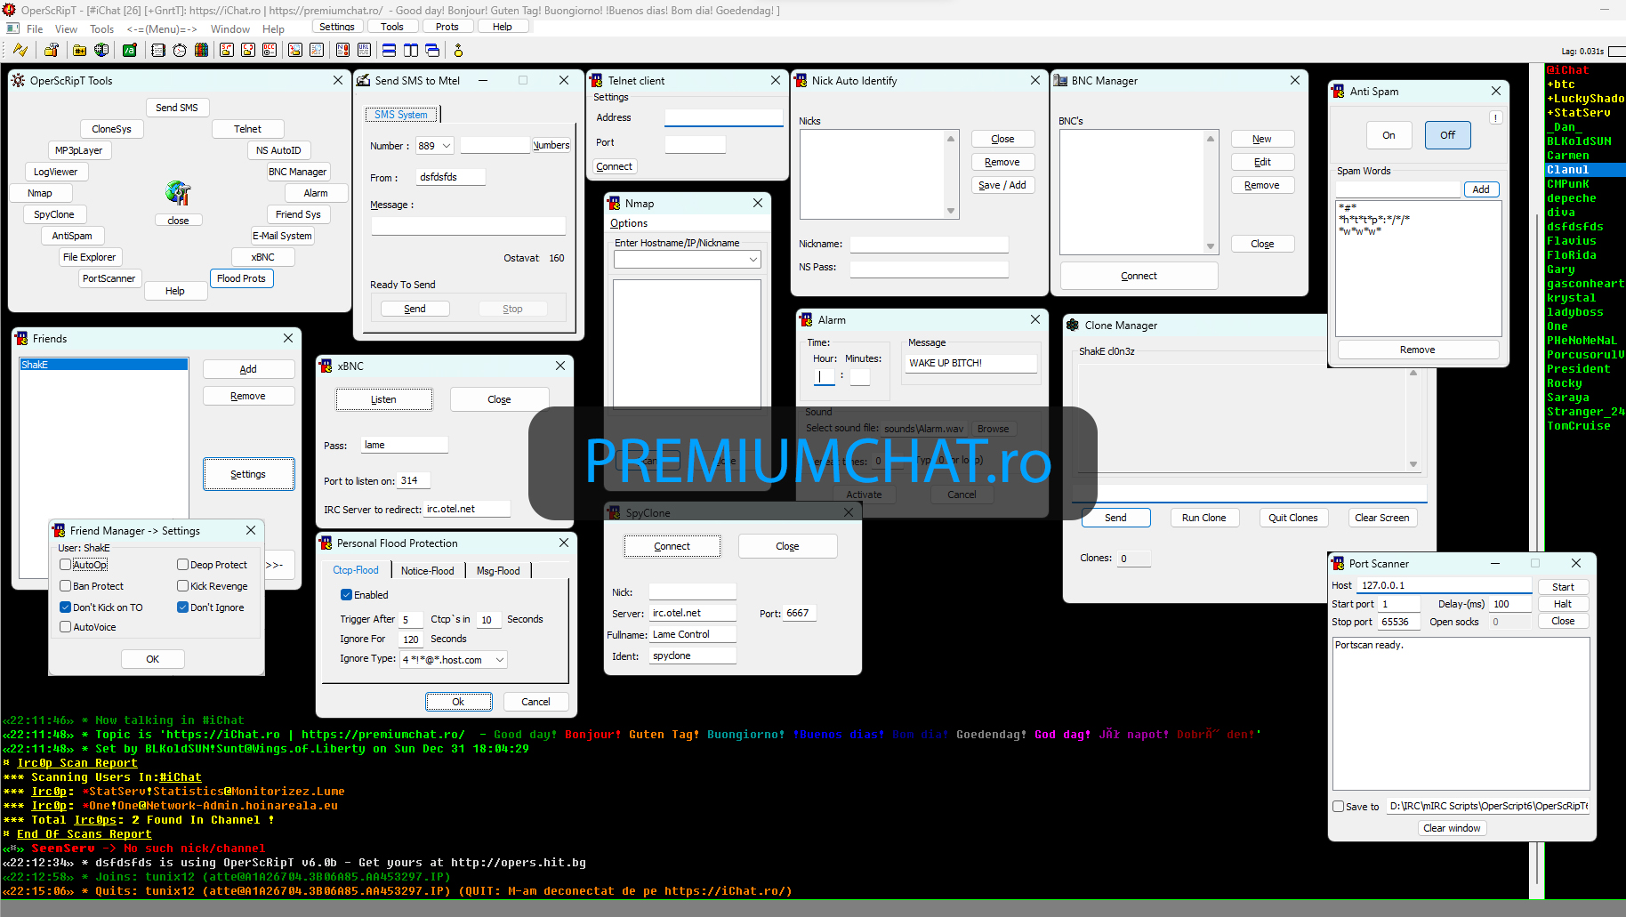The width and height of the screenshot is (1626, 917).
Task: Open the Favorites folder toolbar icon
Action: tap(79, 50)
